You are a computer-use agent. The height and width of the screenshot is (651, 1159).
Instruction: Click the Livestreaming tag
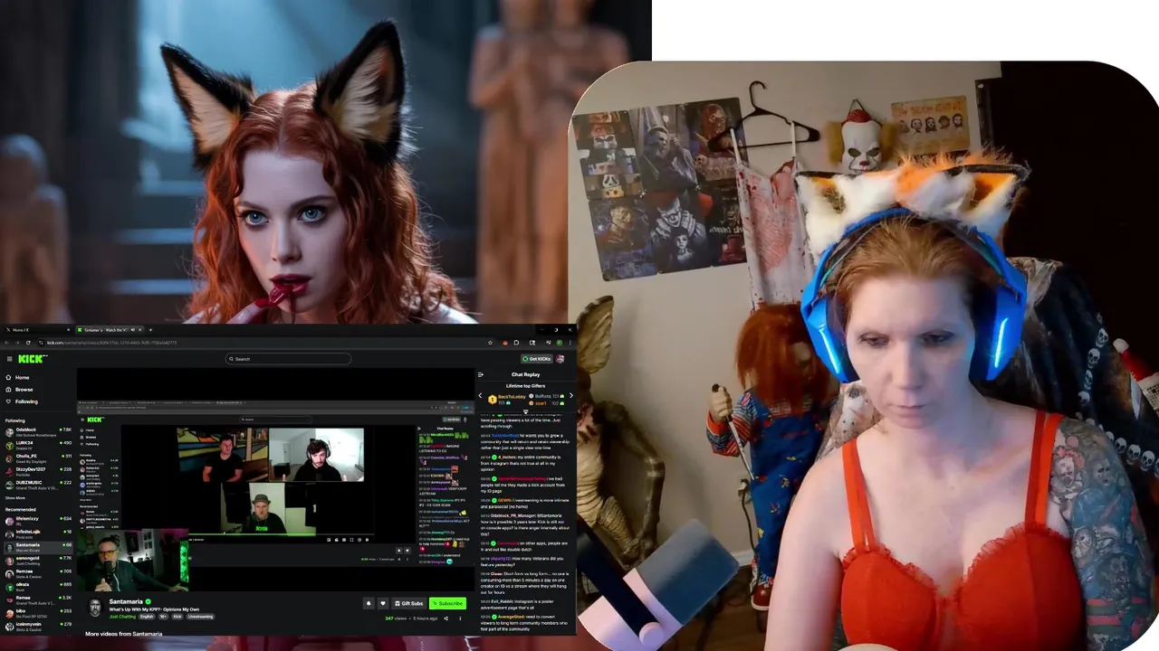pyautogui.click(x=201, y=617)
